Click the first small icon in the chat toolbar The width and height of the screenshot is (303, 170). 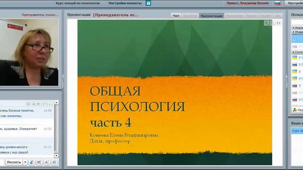(x=28, y=104)
